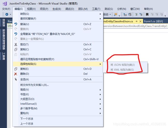The image size is (168, 128).
Task: Click the red X delete icon
Action: pos(16,74)
